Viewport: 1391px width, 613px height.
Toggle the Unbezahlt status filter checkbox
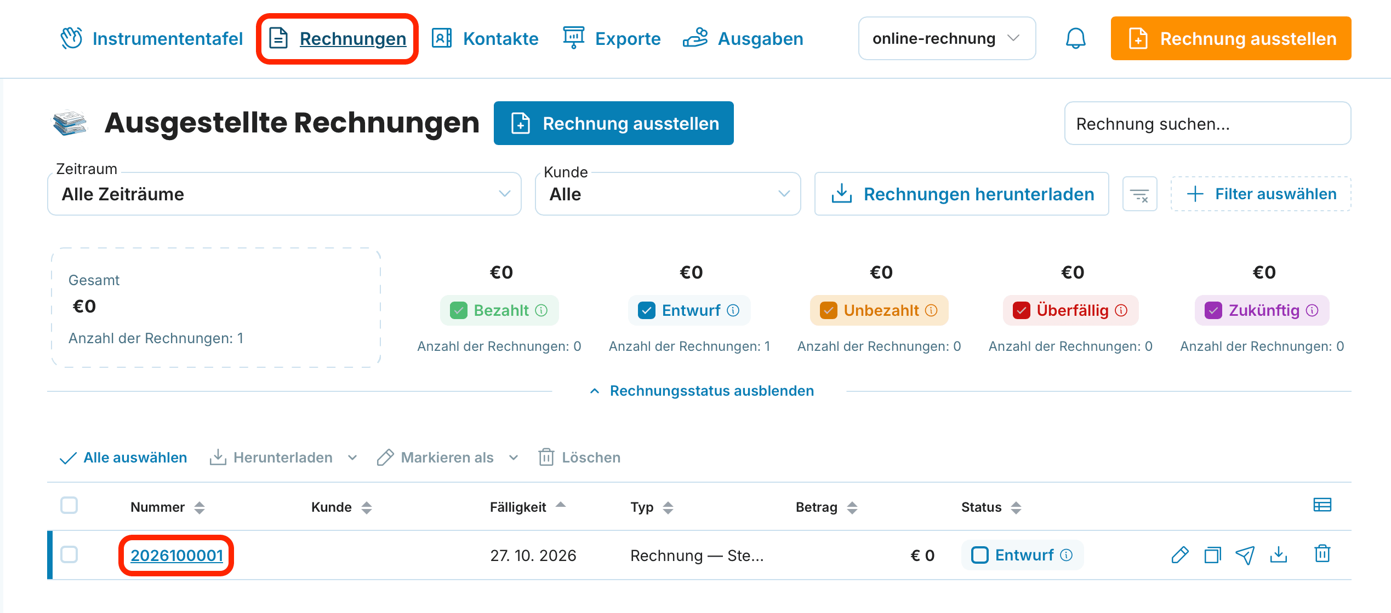pos(829,310)
